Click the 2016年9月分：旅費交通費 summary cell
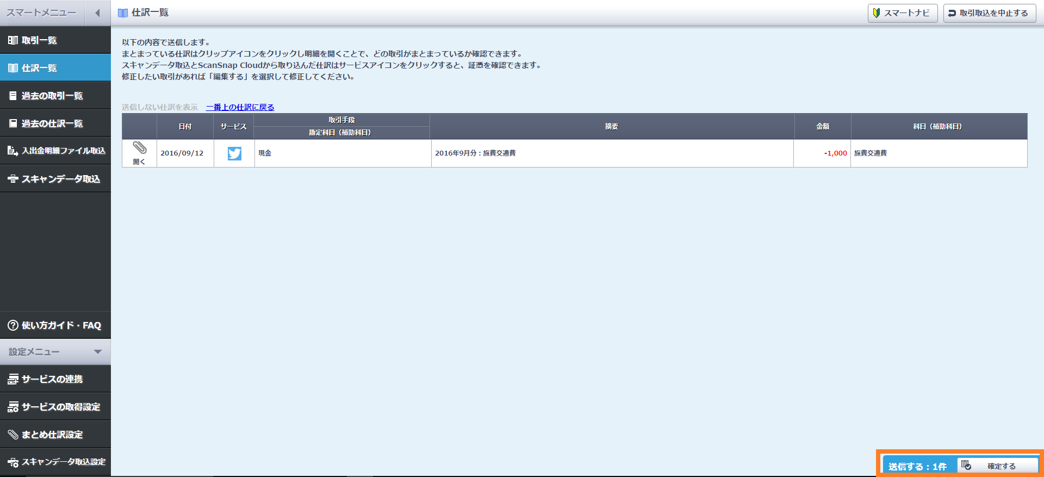Viewport: 1044px width, 477px height. pyautogui.click(x=612, y=153)
